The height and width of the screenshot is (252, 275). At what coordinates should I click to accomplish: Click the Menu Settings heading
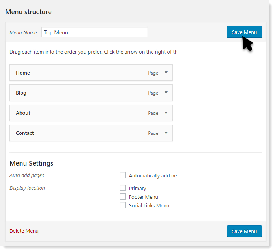click(32, 163)
